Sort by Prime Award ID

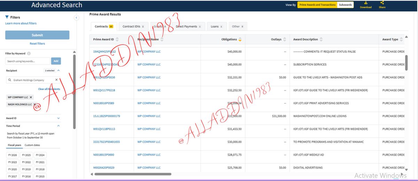tap(117, 39)
